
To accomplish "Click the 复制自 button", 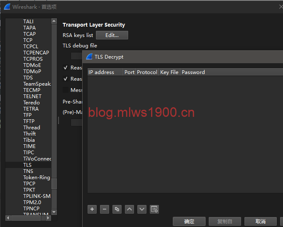I will [x=225, y=221].
